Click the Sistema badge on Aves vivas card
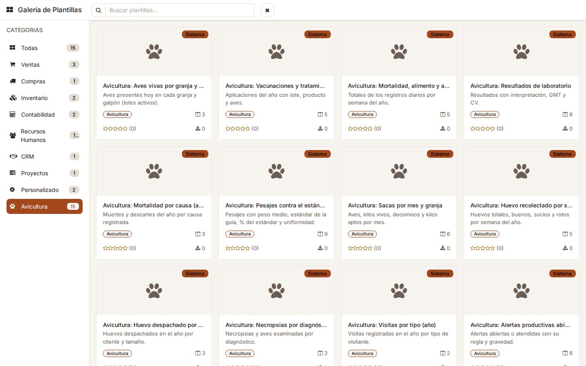 click(x=195, y=35)
